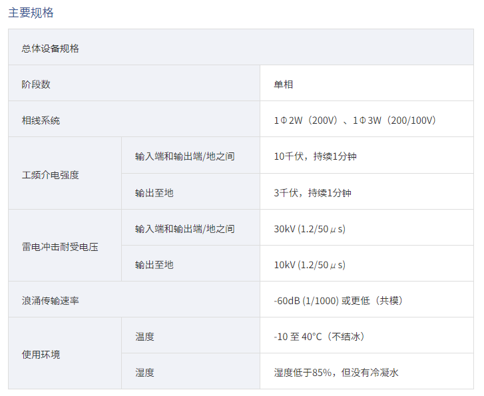
Task: Select the 湿度 sub-label cell
Action: [144, 373]
